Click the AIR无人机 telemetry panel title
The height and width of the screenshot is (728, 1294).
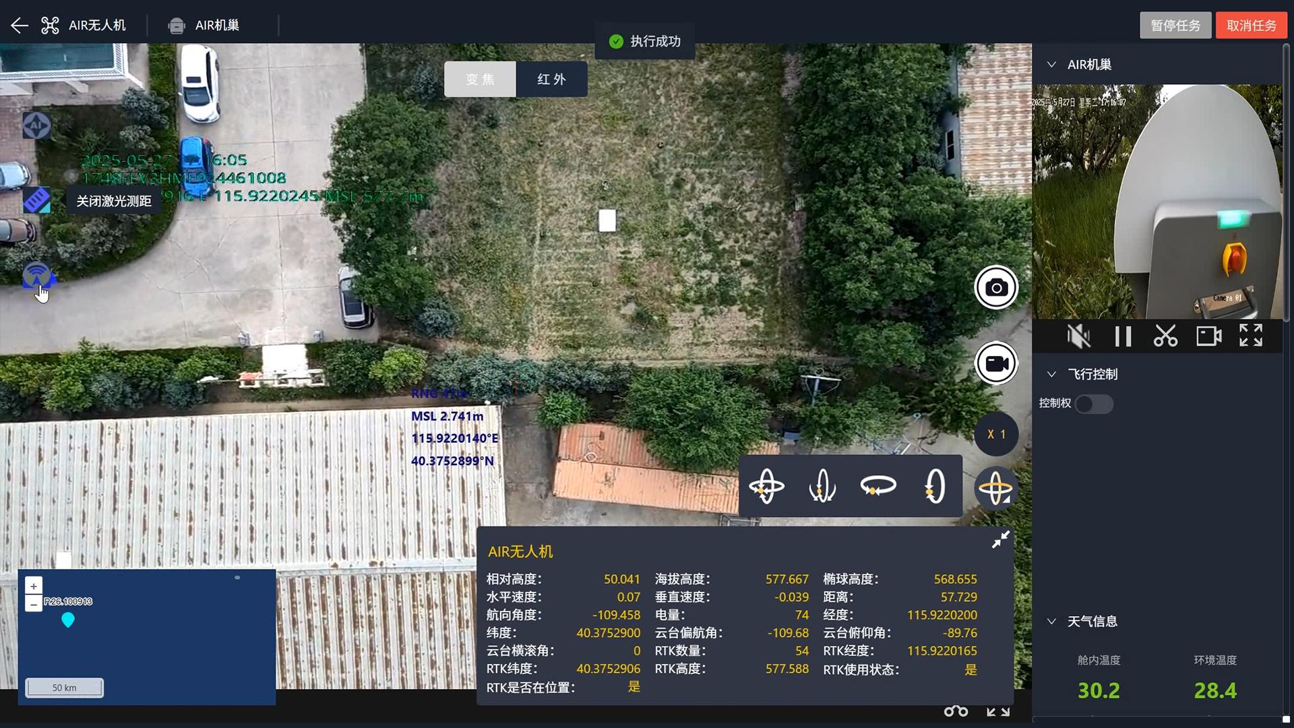(520, 552)
